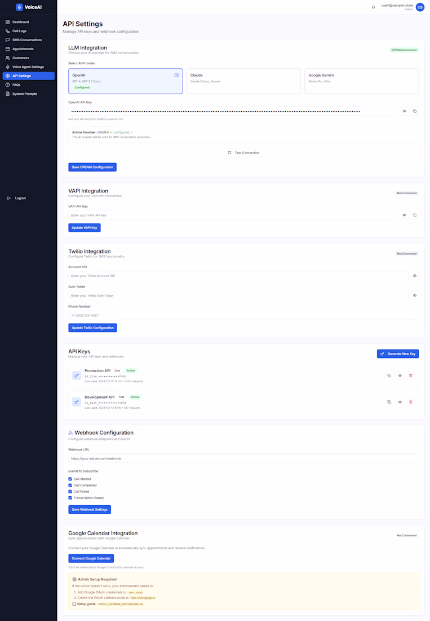This screenshot has height=621, width=430.
Task: Click Admin Setup Required gear icon
Action: 74,579
